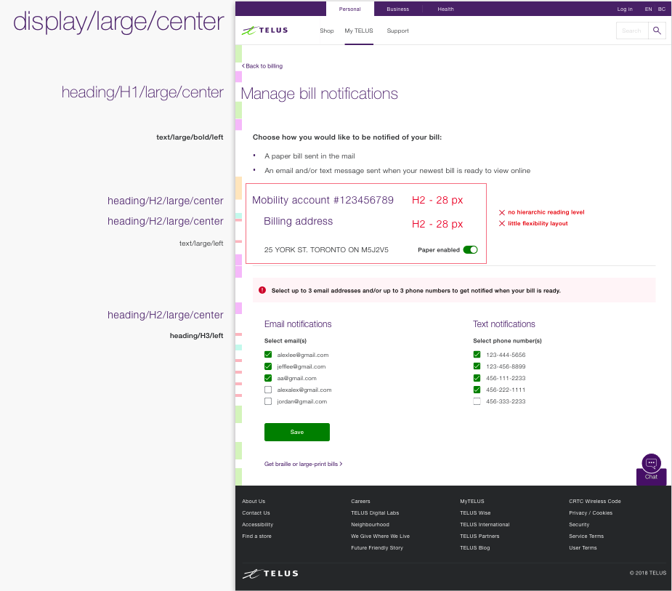The image size is (672, 591).
Task: Click the search magnifier icon
Action: (657, 31)
